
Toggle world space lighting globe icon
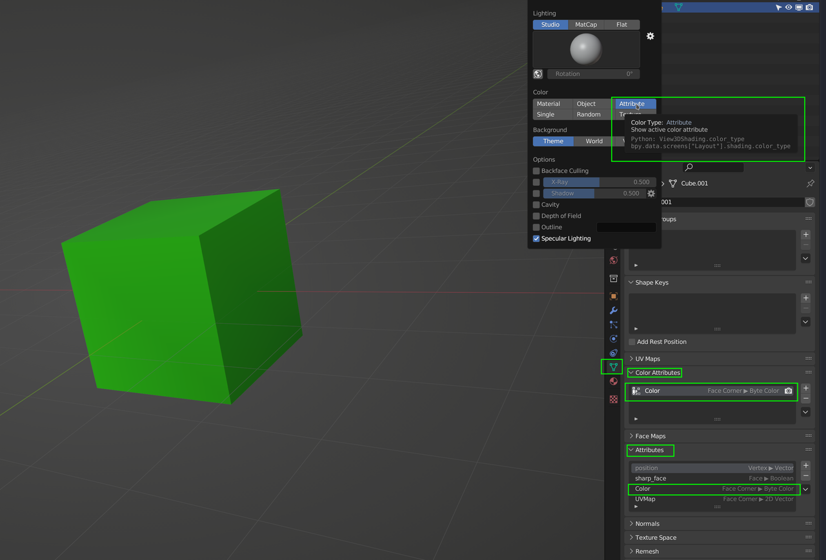538,74
